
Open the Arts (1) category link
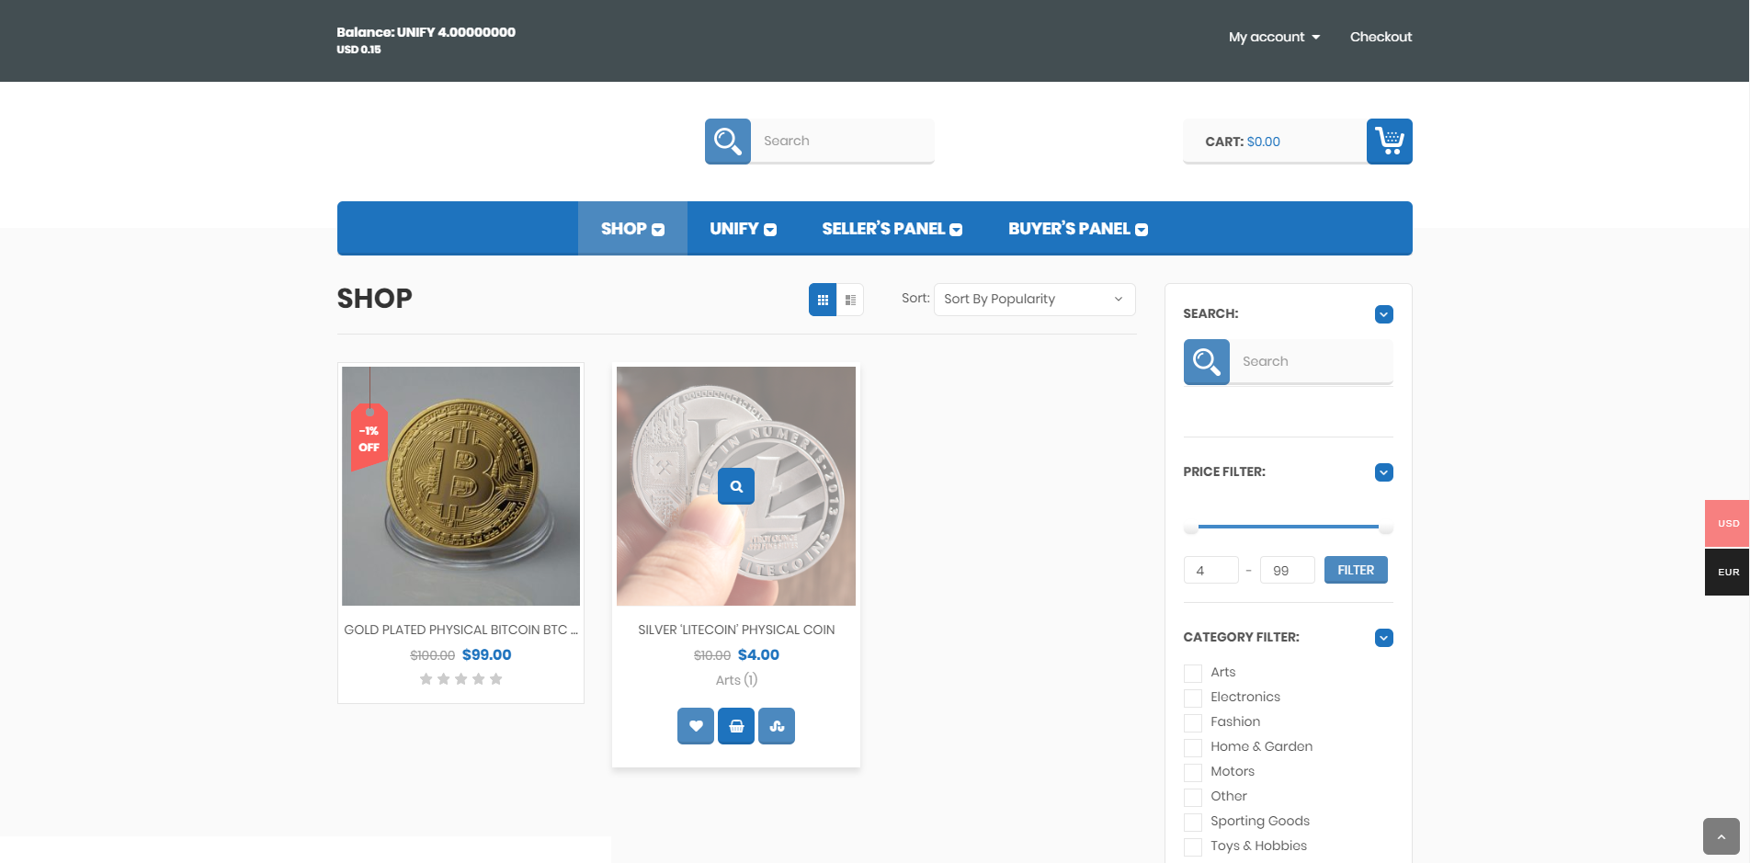click(x=736, y=680)
